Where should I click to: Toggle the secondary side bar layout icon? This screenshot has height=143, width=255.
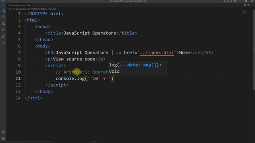tap(231, 1)
